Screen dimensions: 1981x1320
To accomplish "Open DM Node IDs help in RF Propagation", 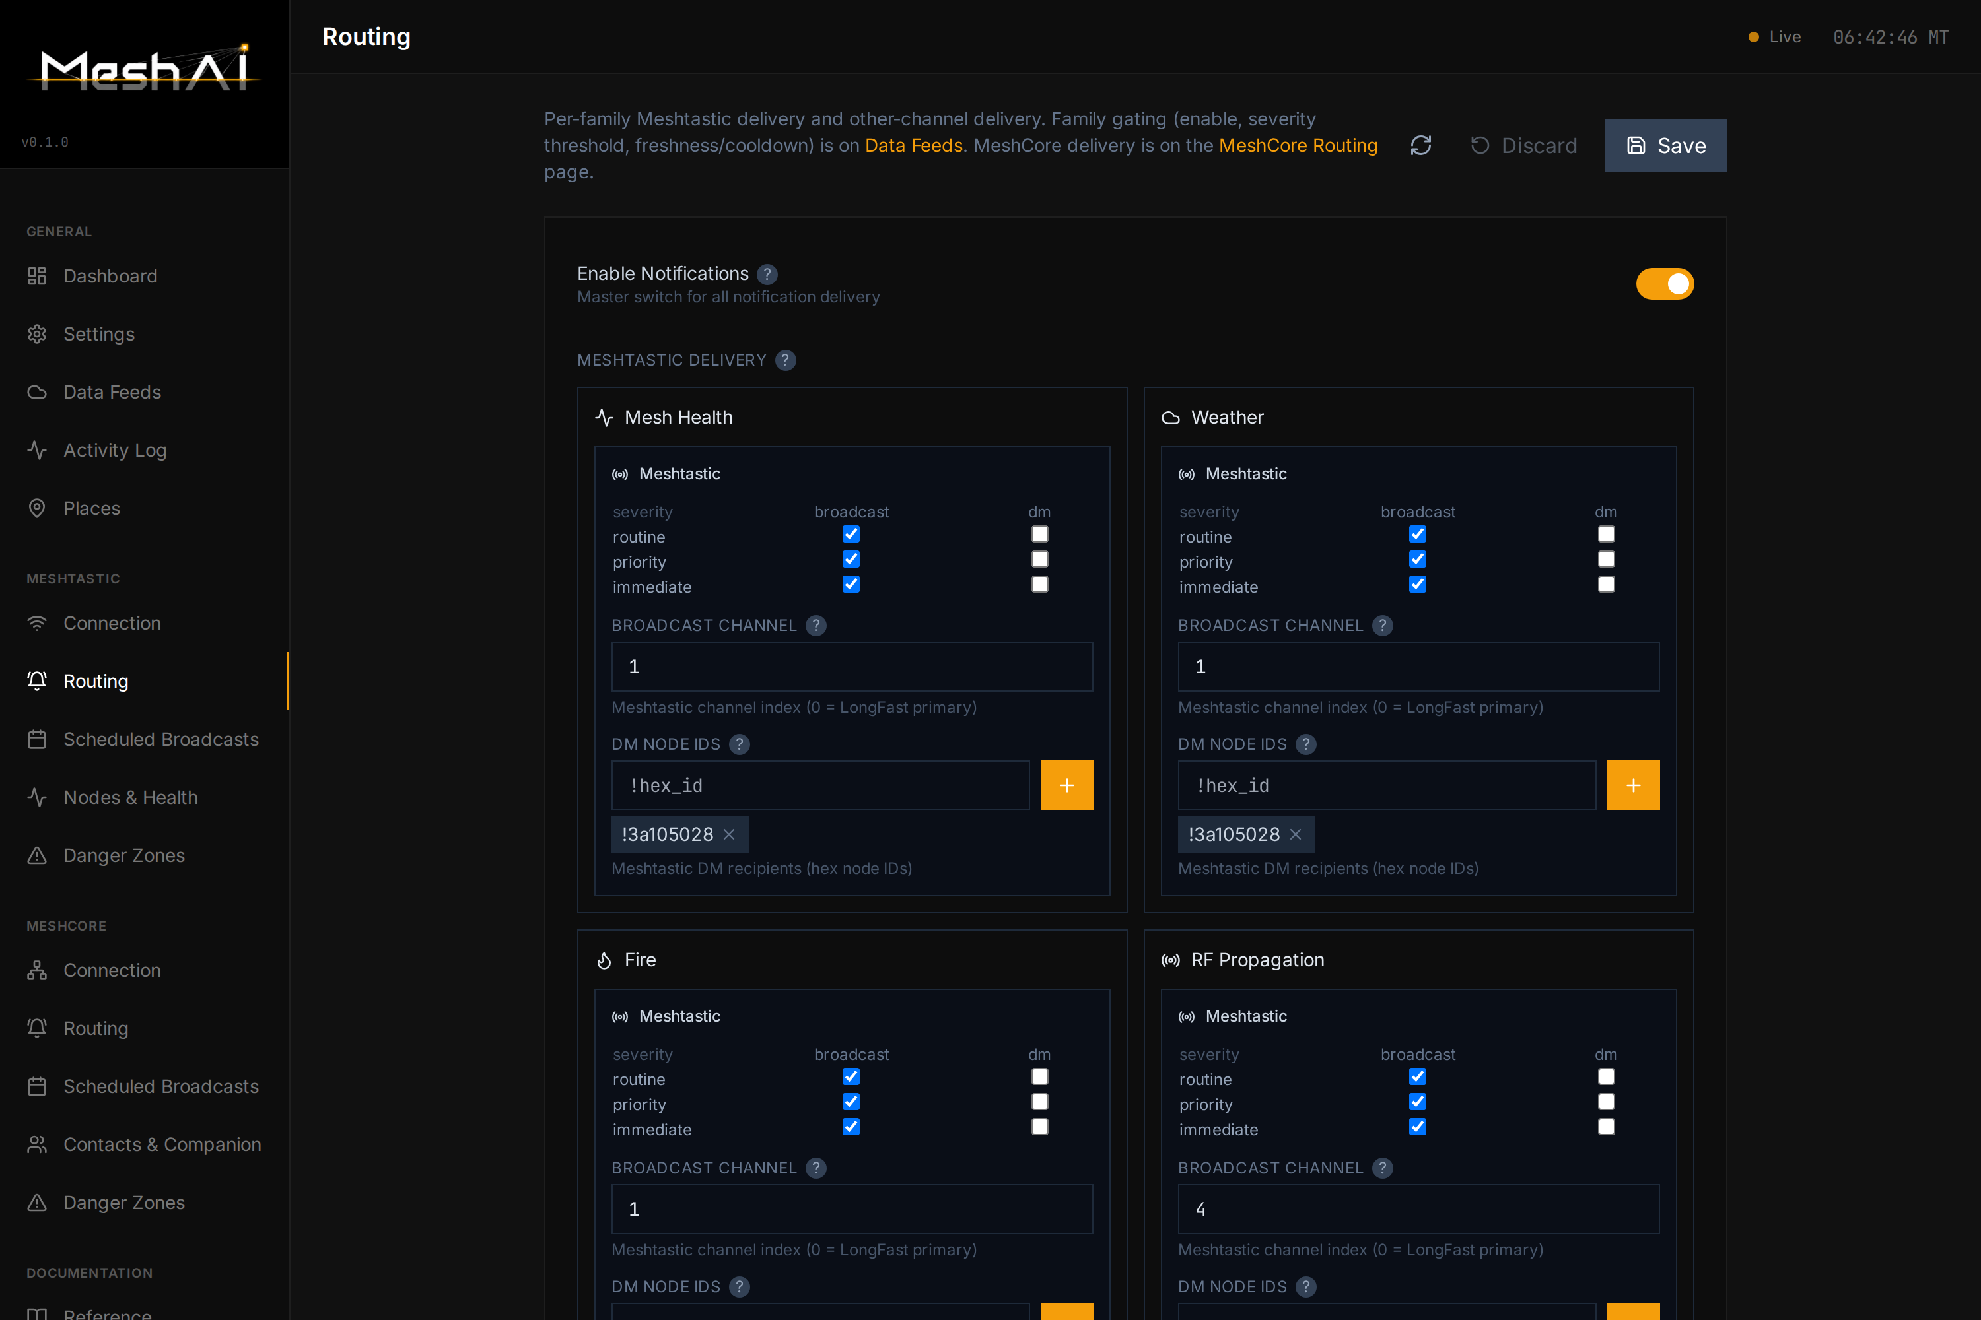I will [x=1305, y=1286].
